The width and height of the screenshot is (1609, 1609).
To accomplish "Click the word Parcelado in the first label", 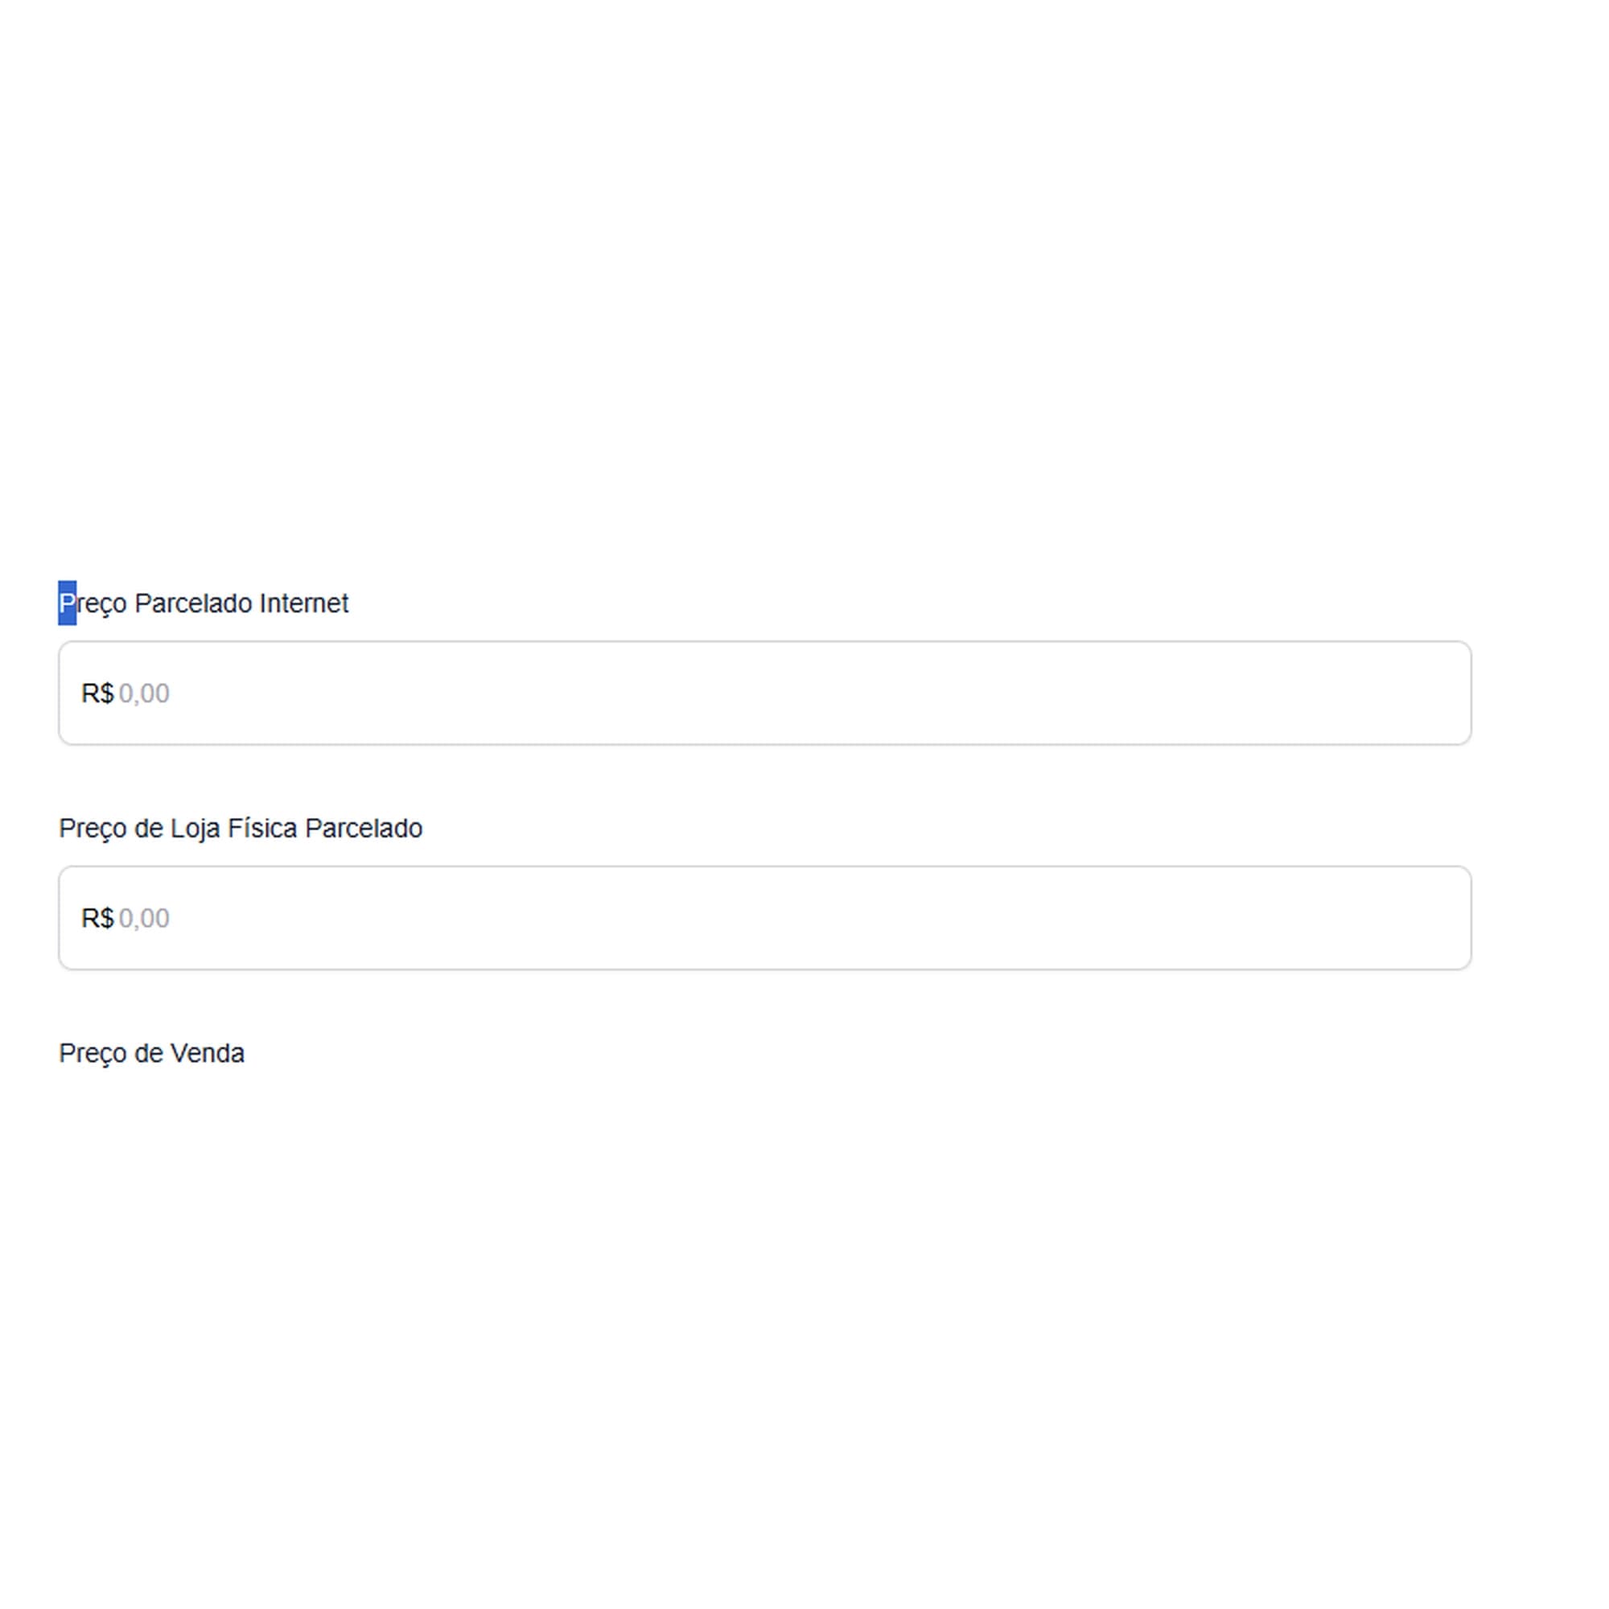I will point(193,603).
